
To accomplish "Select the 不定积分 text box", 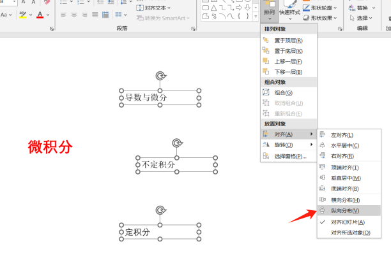I will (176, 164).
